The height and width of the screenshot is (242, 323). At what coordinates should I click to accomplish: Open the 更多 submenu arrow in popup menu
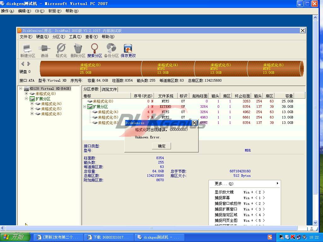point(278,183)
